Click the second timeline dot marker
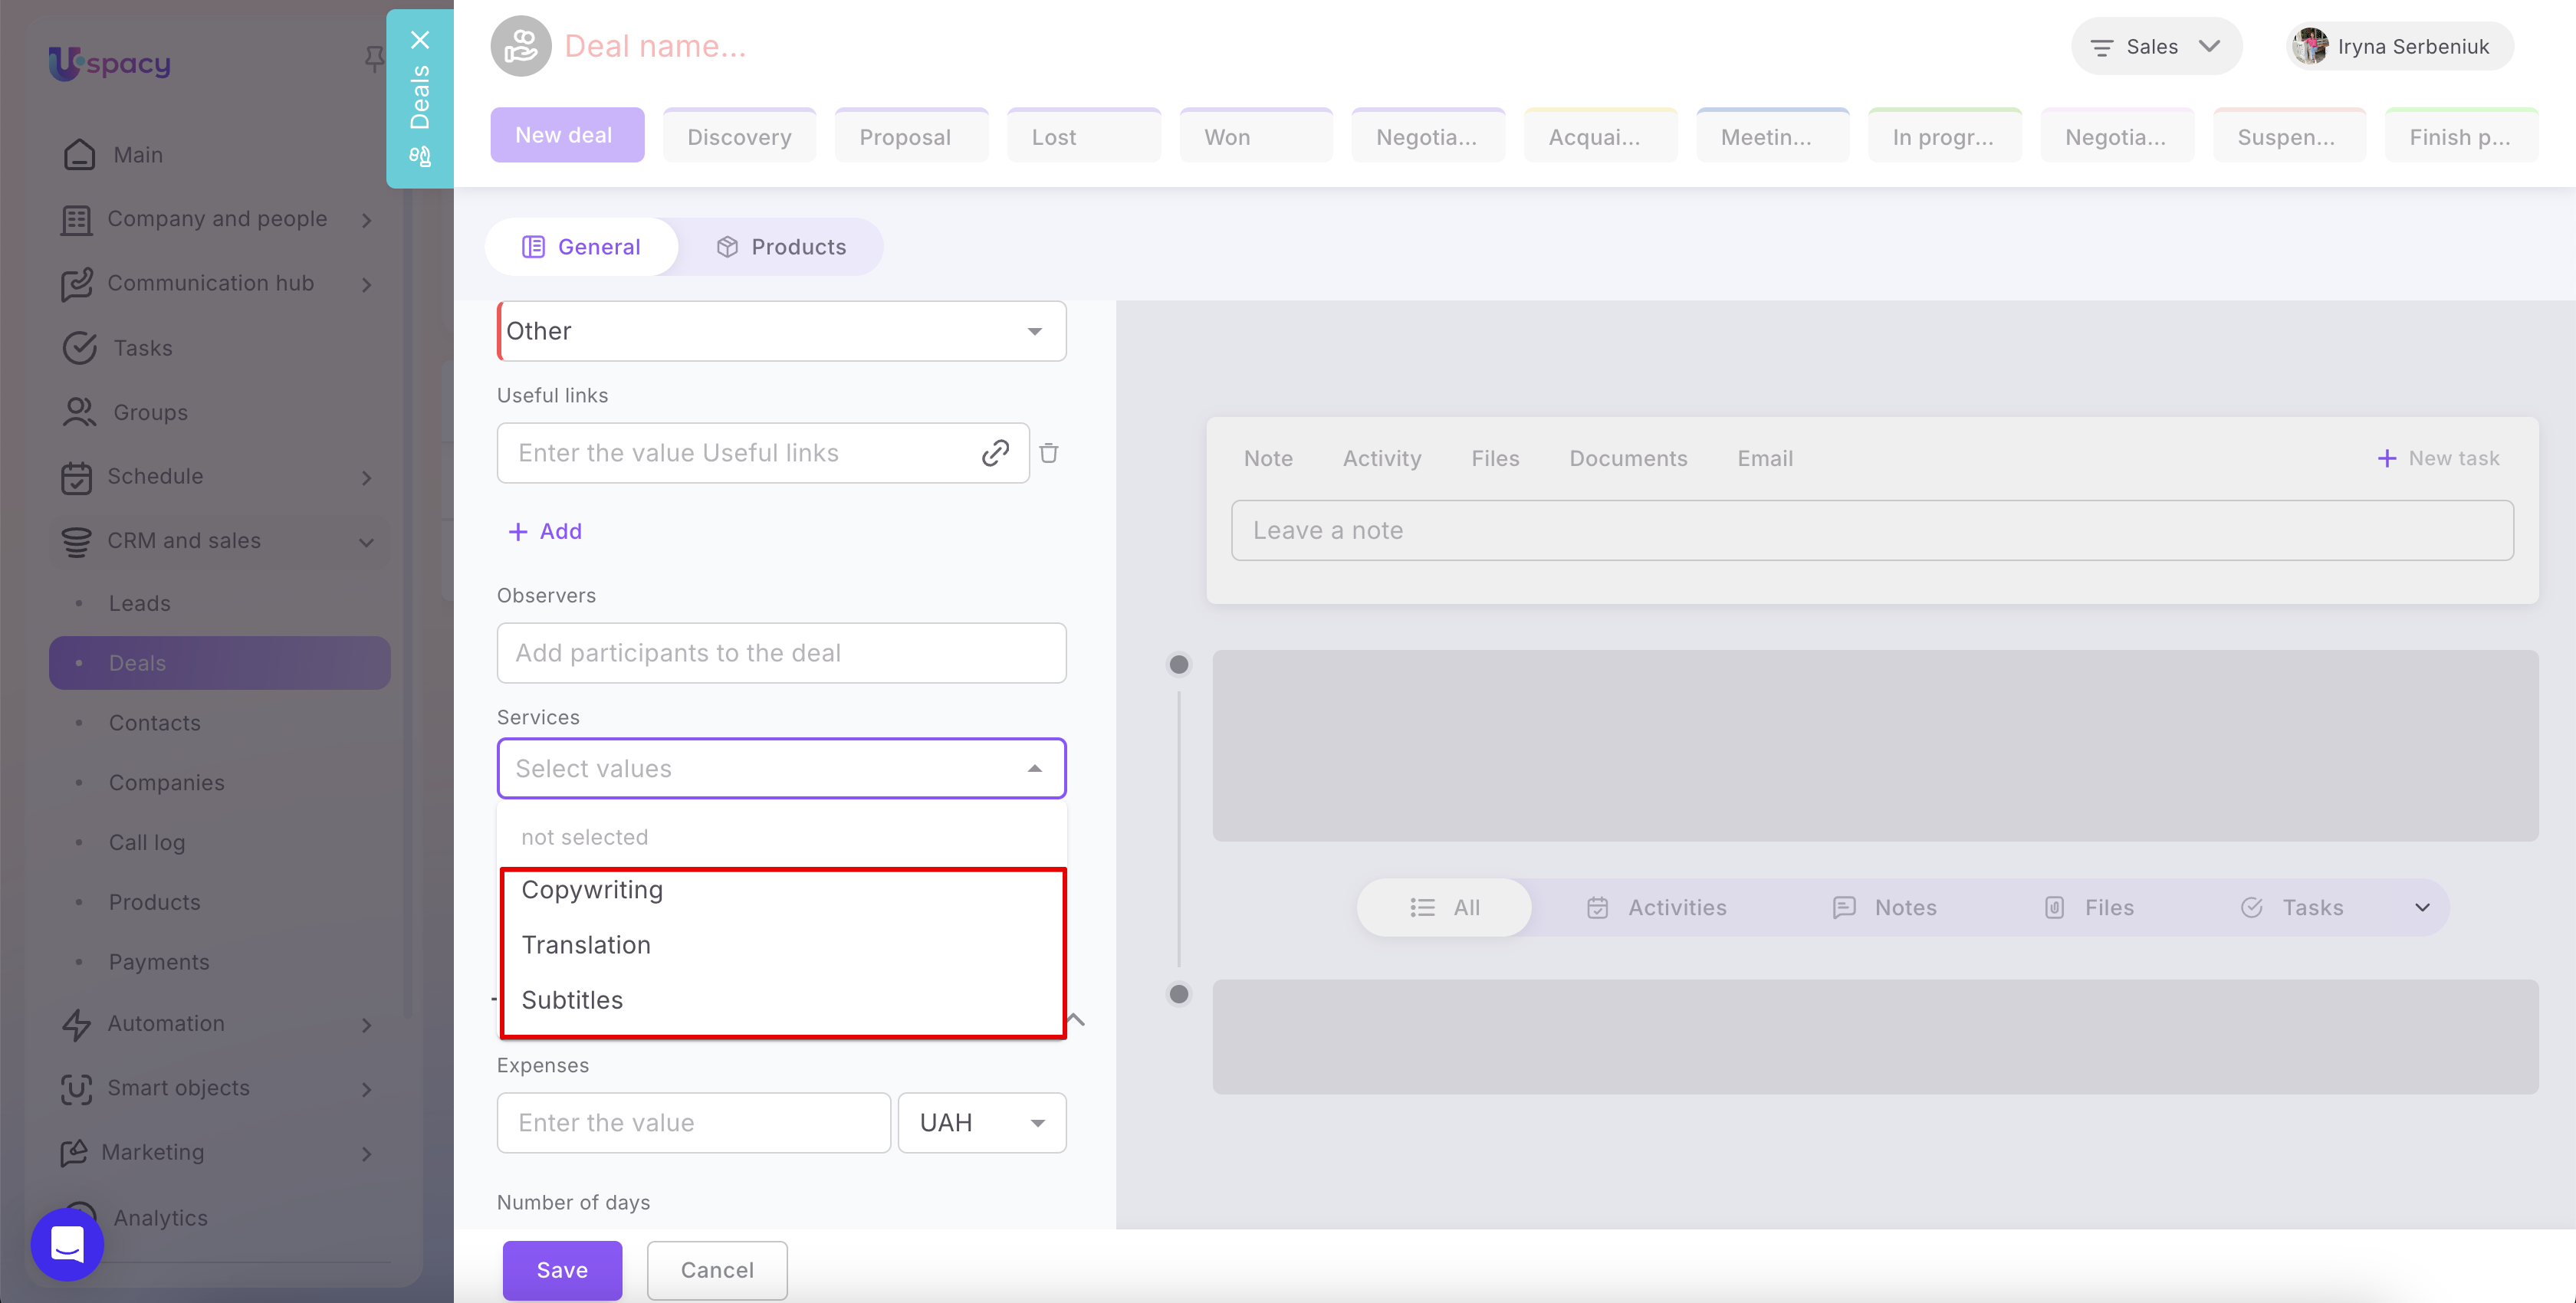The height and width of the screenshot is (1303, 2576). click(1179, 994)
